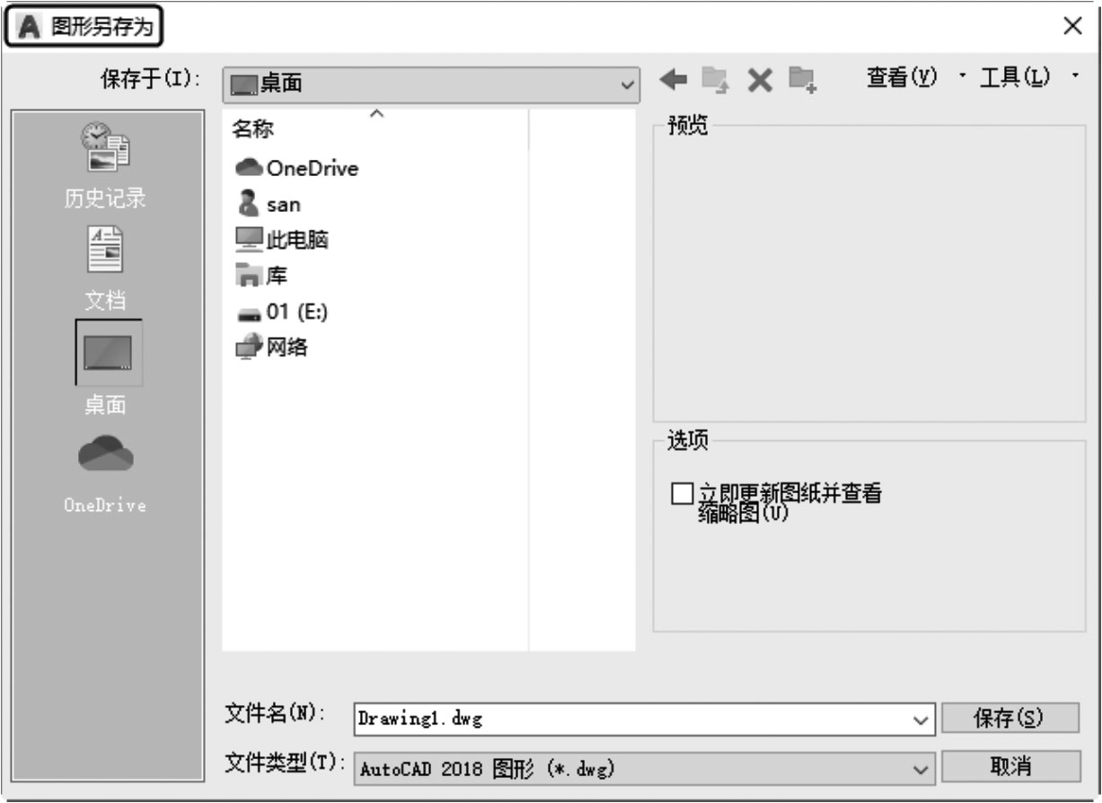This screenshot has width=1102, height=803.
Task: Click the 网络 network icon in list
Action: coord(249,346)
